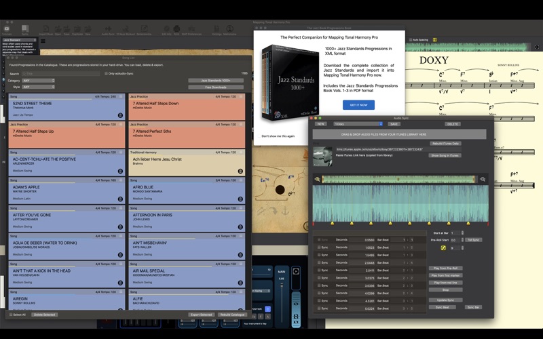Check Sync box for the 3.0373 seconds row
The image size is (543, 339).
pyautogui.click(x=319, y=278)
